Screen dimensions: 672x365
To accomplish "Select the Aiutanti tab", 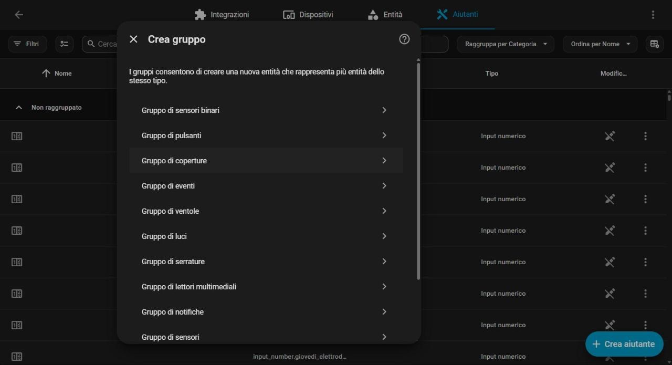I will 457,15.
